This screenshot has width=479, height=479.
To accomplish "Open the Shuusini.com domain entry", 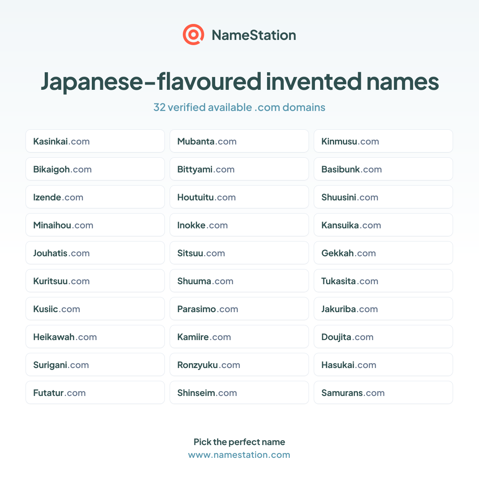I will (384, 197).
